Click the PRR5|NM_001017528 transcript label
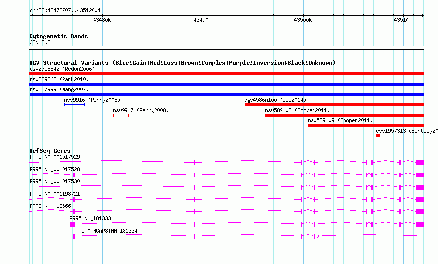 click(x=55, y=169)
